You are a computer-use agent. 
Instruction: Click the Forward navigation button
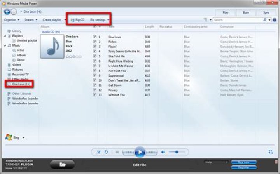click(x=14, y=12)
